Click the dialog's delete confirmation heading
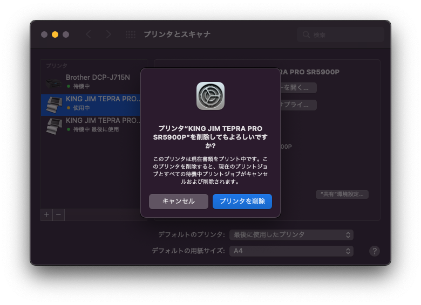This screenshot has width=421, height=305. (210, 137)
